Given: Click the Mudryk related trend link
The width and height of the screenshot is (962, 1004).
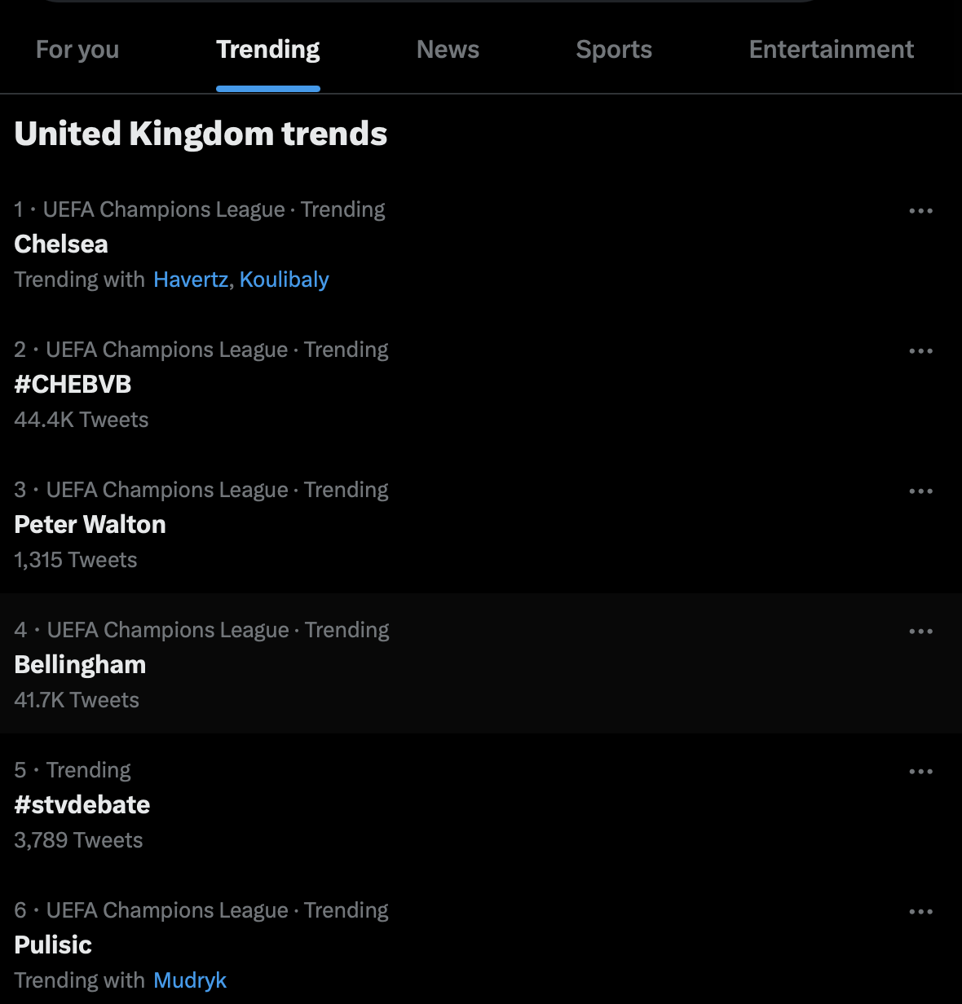Looking at the screenshot, I should 190,980.
